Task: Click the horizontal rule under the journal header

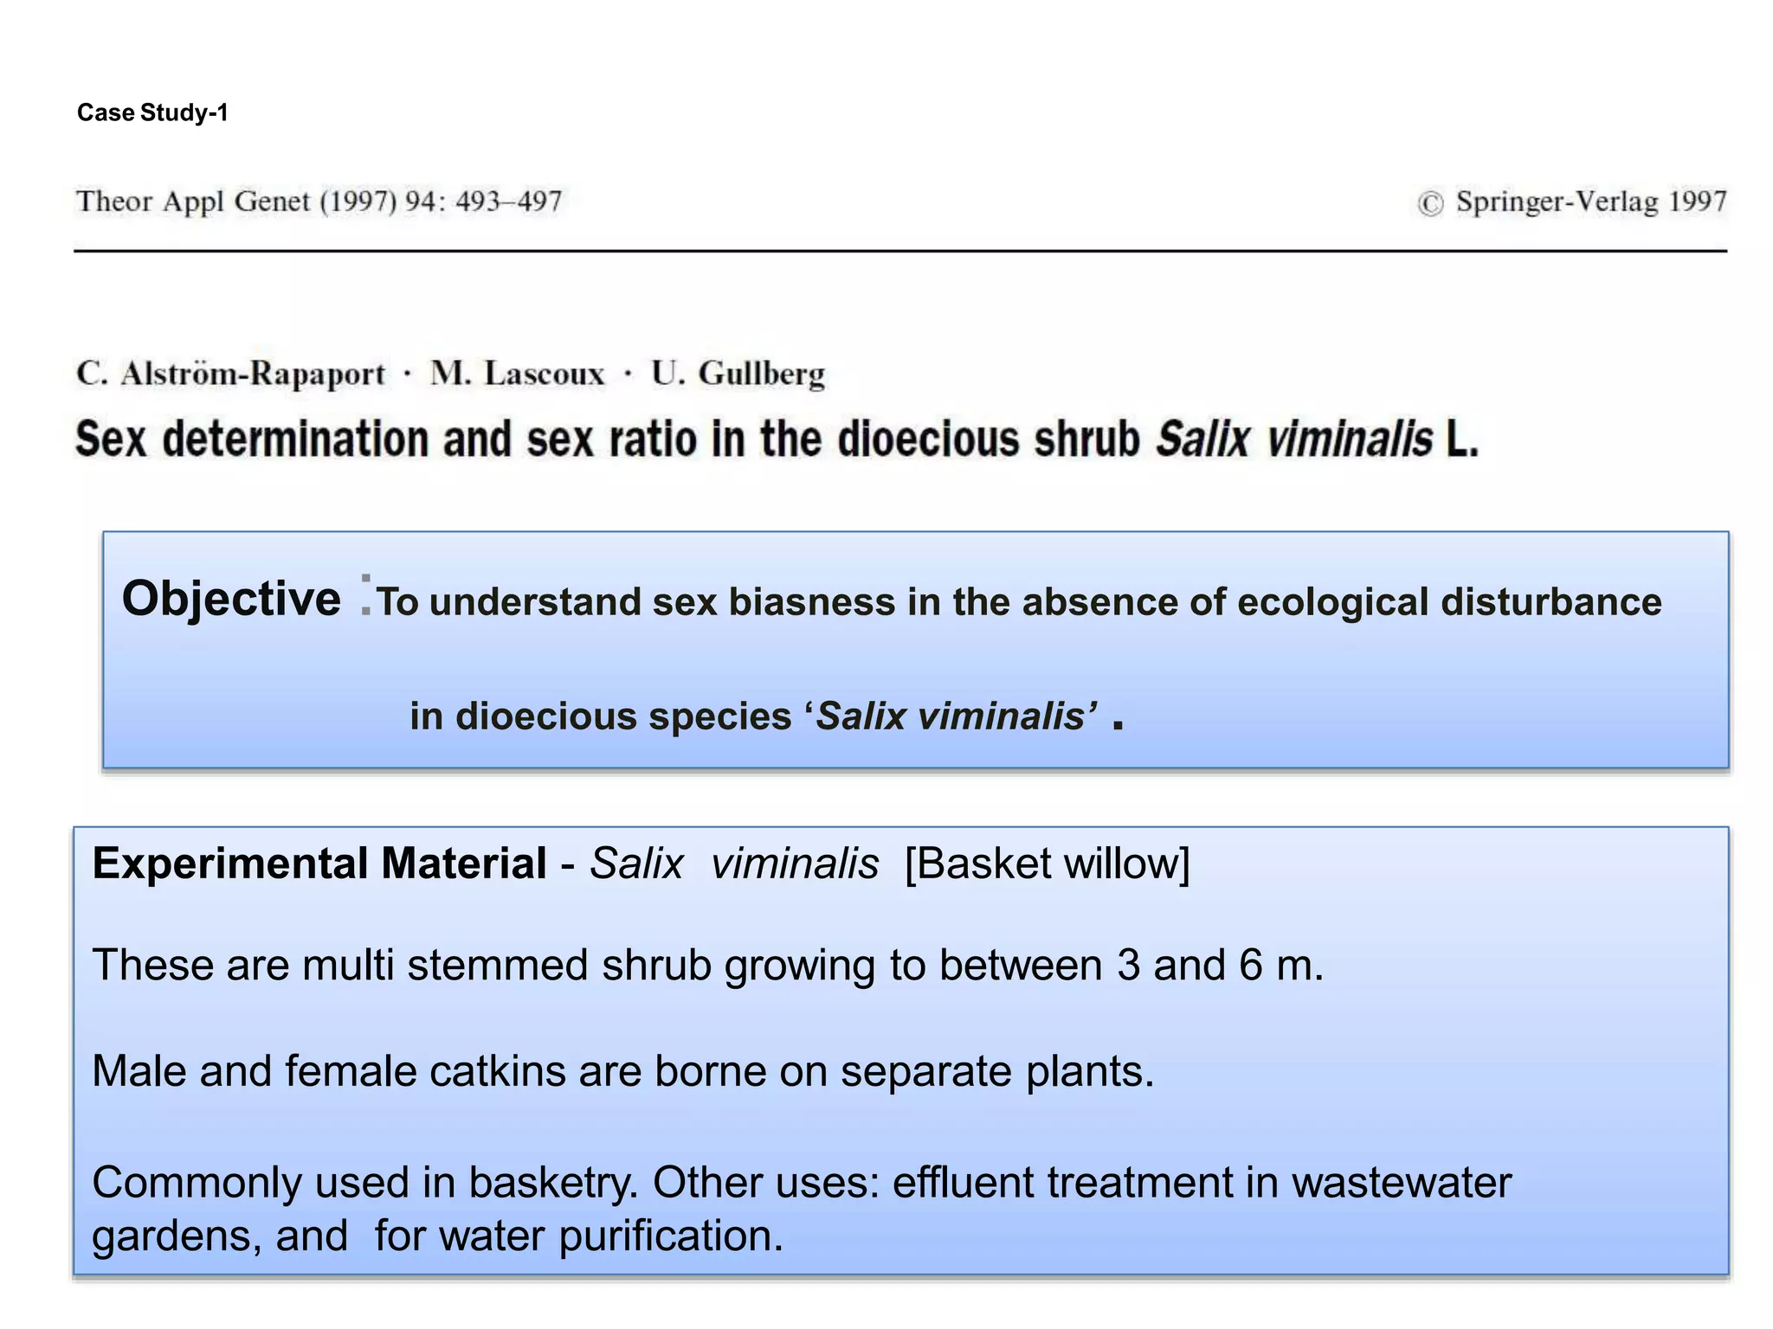Action: (900, 252)
